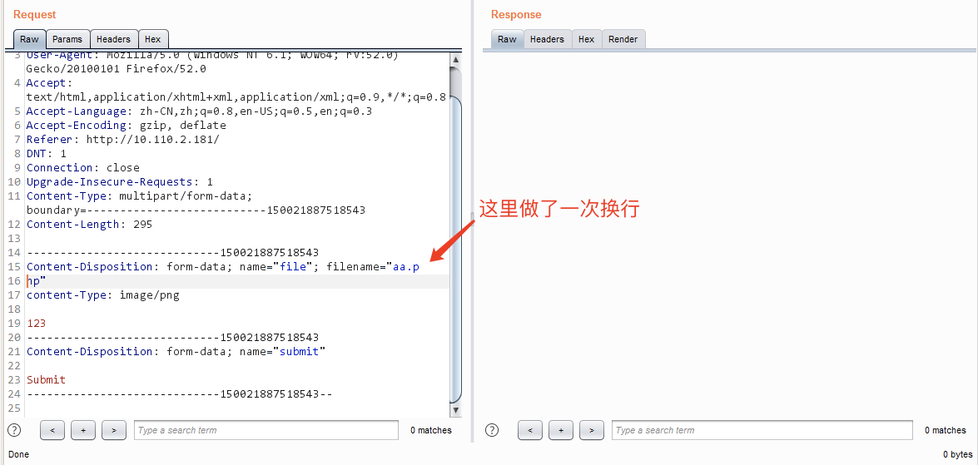This screenshot has height=465, width=978.
Task: Click the 'Accept-Language' header line
Action: (x=200, y=111)
